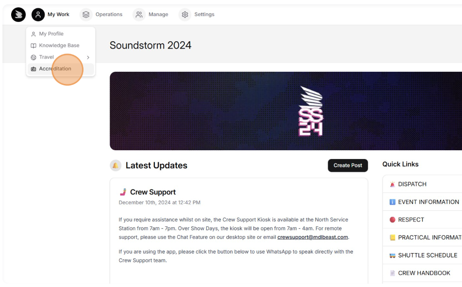Click the My Work person icon
Image resolution: width=462 pixels, height=287 pixels.
tap(38, 15)
